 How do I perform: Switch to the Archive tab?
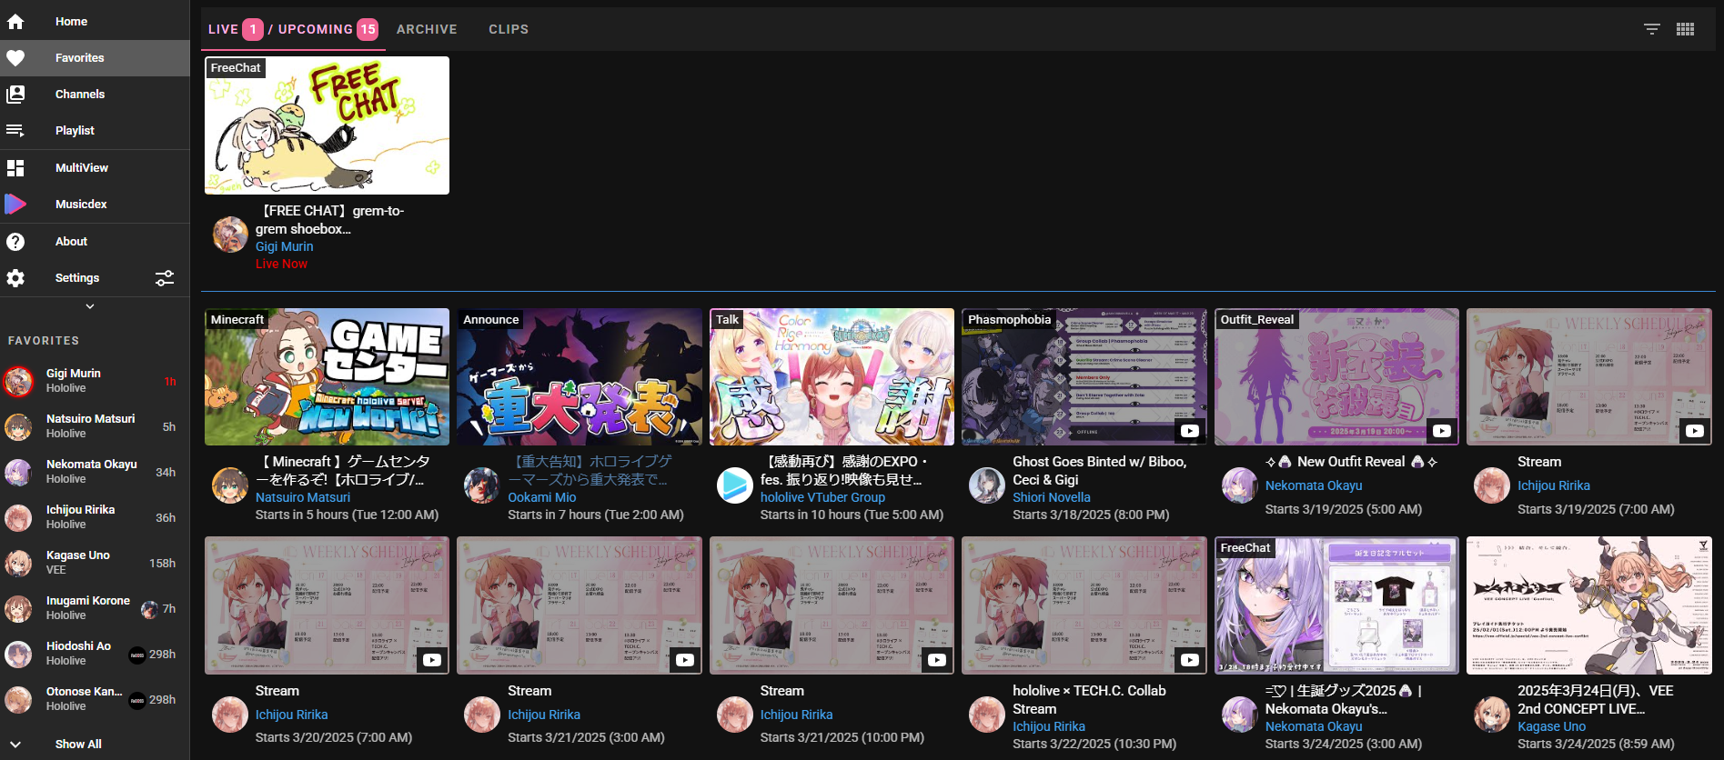(x=427, y=29)
